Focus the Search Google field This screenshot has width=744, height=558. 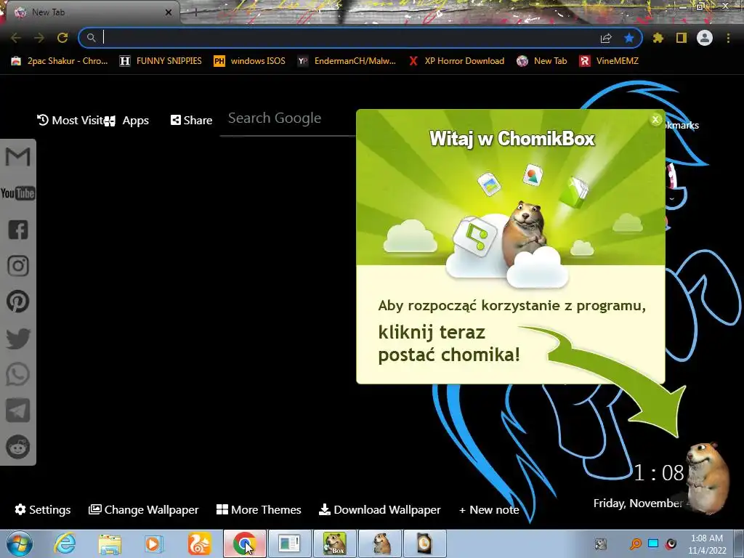click(x=288, y=118)
